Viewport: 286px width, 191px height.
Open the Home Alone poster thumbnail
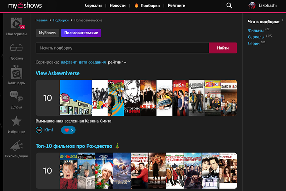click(x=68, y=171)
